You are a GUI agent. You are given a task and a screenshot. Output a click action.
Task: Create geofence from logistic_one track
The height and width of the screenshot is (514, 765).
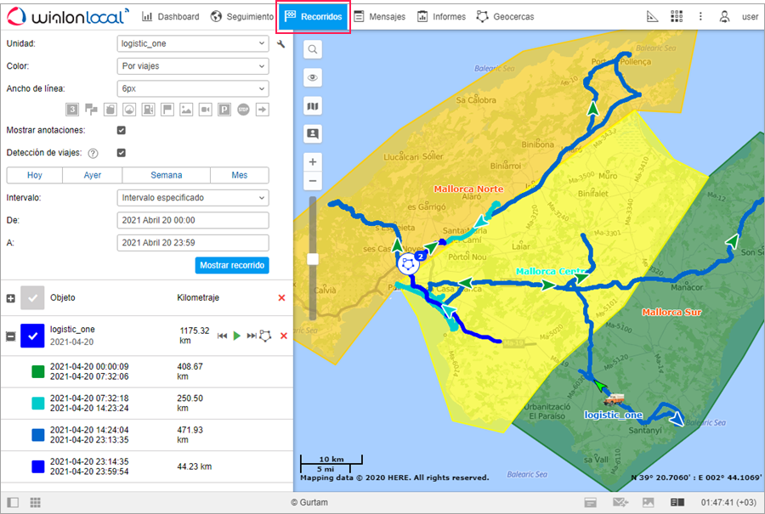pos(265,336)
